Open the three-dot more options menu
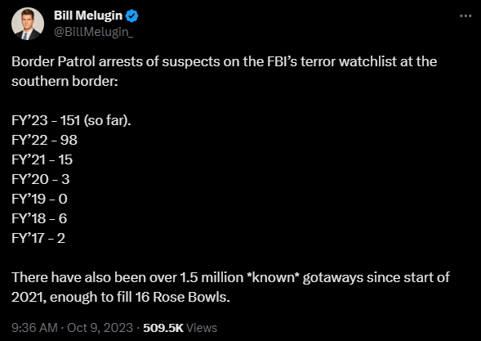This screenshot has height=341, width=481. click(465, 16)
